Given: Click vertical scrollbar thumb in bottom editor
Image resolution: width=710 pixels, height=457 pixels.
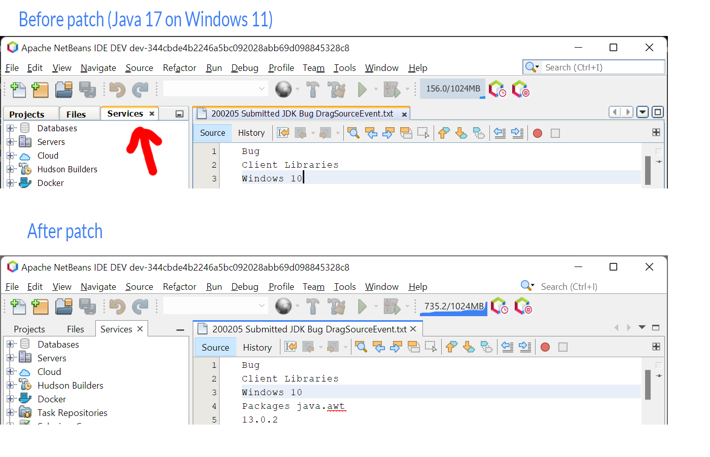Looking at the screenshot, I should pos(648,385).
